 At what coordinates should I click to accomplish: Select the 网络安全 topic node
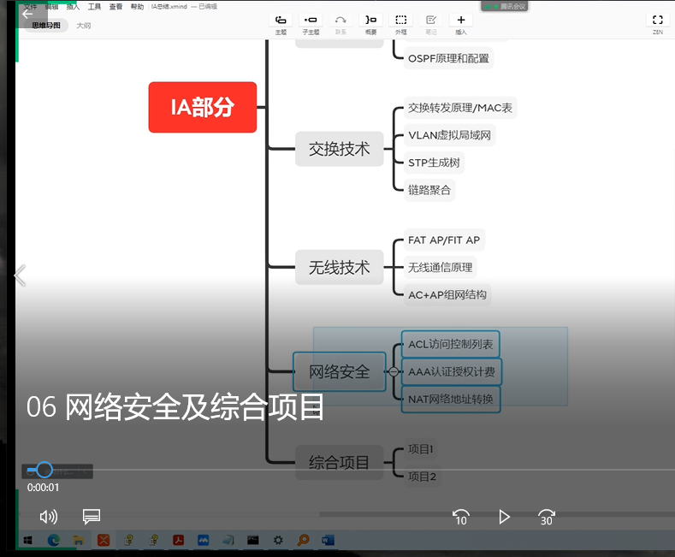340,372
